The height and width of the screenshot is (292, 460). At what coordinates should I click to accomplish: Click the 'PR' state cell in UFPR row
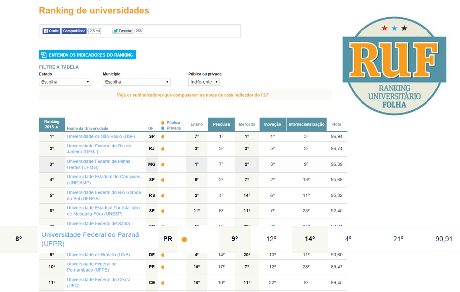[x=168, y=239]
